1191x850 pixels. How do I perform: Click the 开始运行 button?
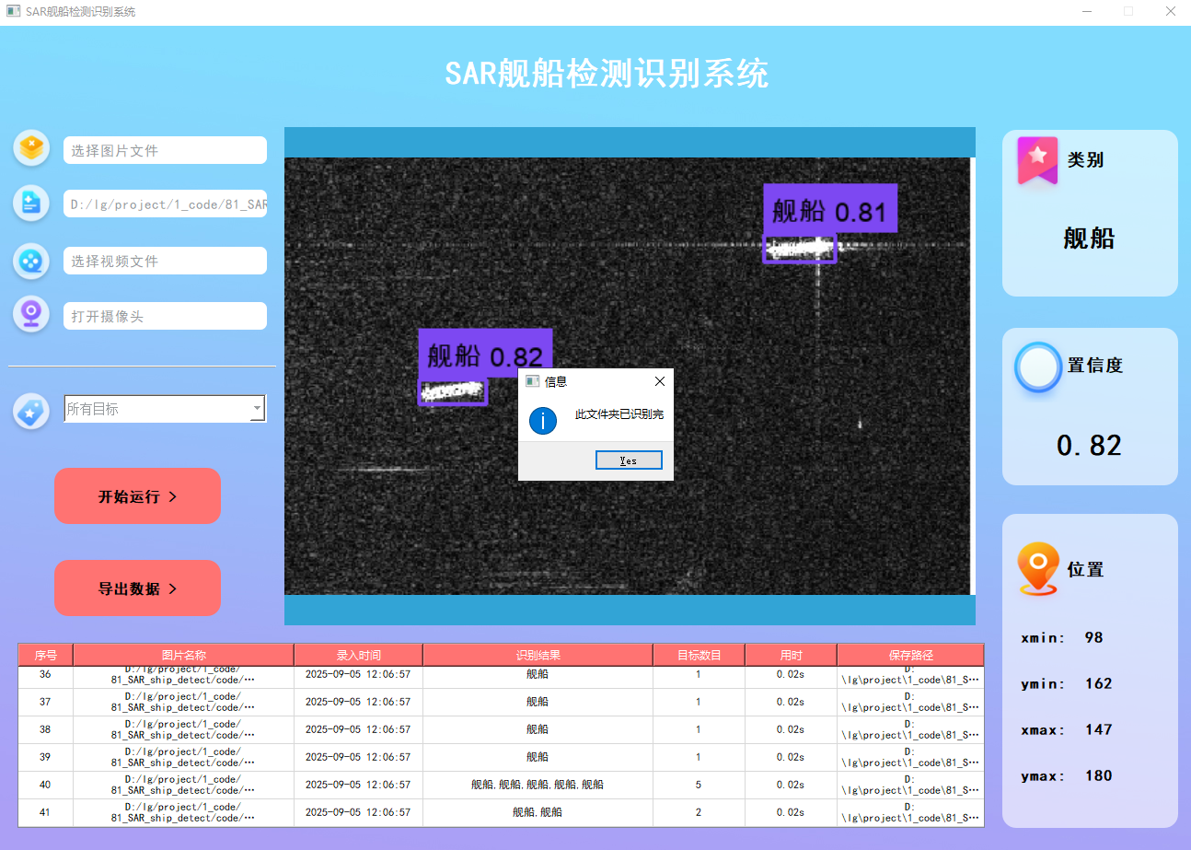[x=137, y=496]
